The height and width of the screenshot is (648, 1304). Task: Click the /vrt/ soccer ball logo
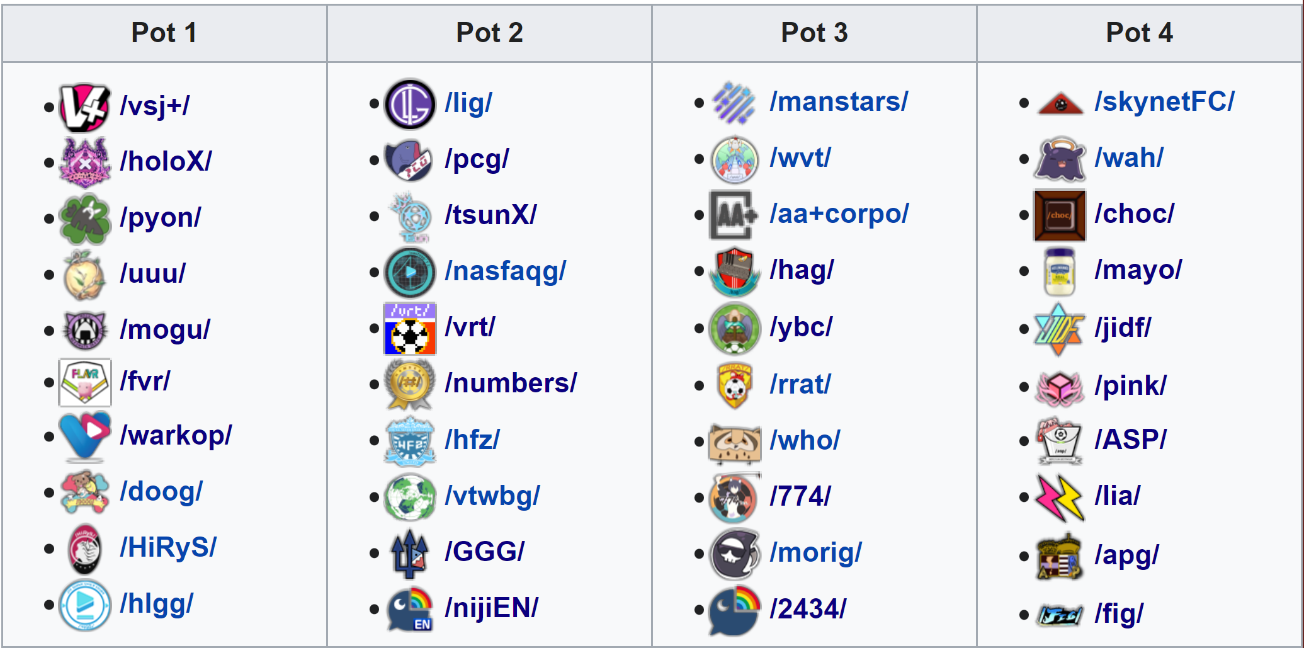[410, 328]
